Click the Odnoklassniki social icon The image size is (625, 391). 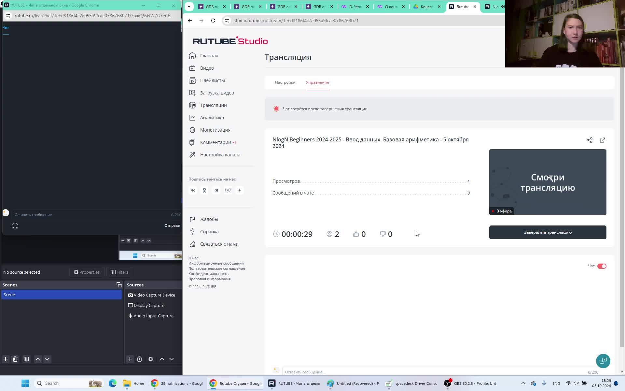click(x=204, y=190)
